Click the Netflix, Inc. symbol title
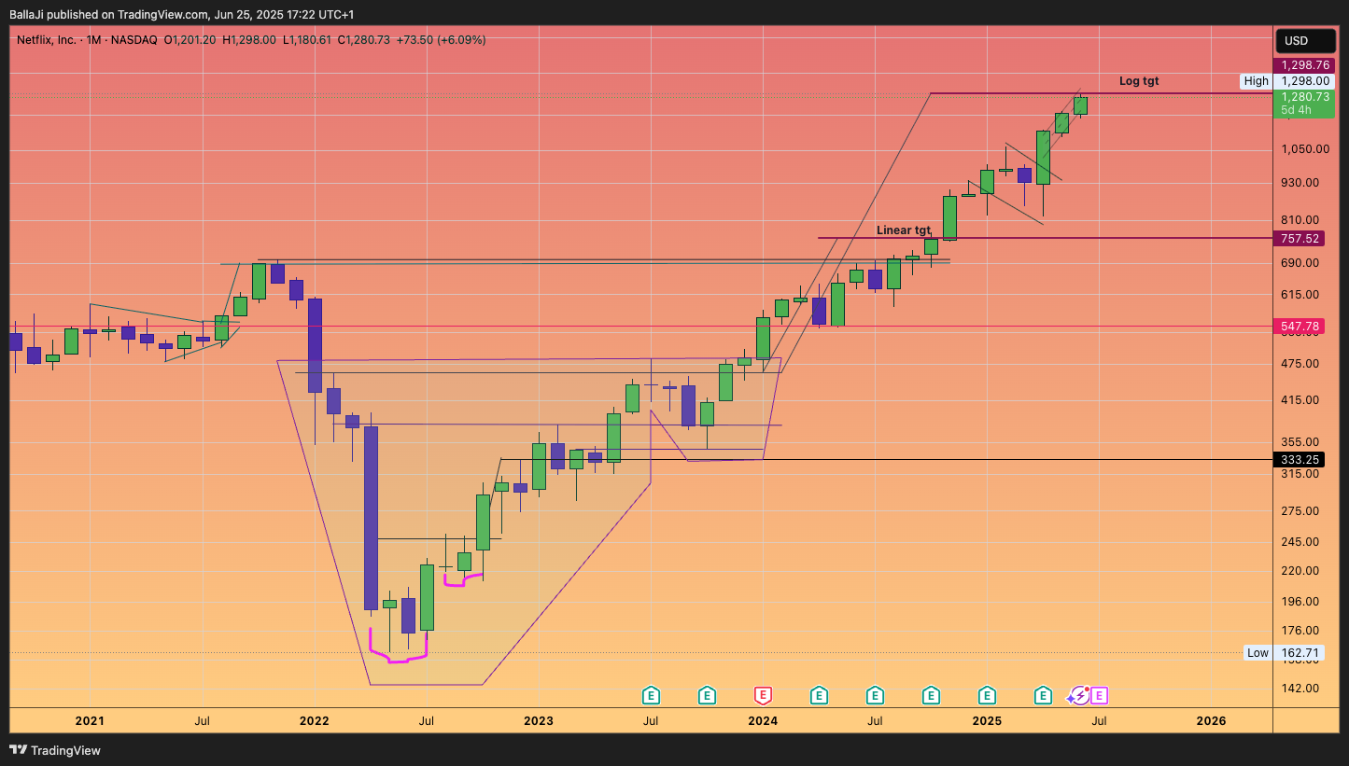The image size is (1349, 766). [48, 40]
